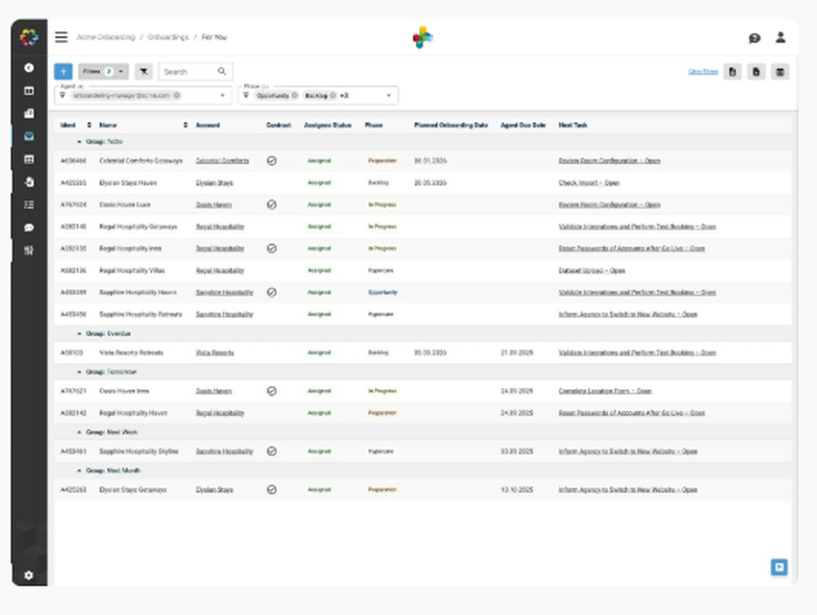Click the blue action button at bottom right
Screen dimensions: 817x615
pos(779,567)
